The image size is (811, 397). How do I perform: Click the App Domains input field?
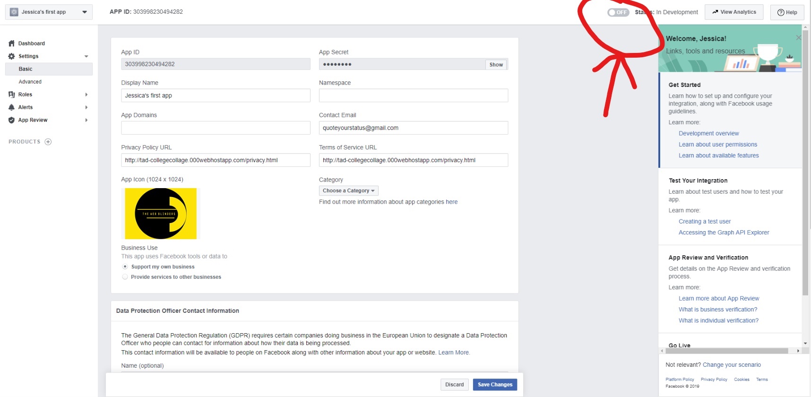click(x=216, y=128)
